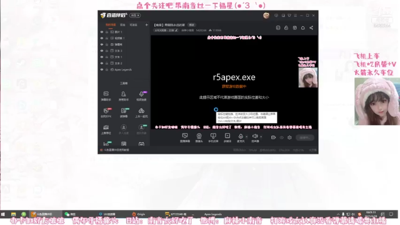Screen dimensions: 400x225
Task: Click the pill button next to the app logo
Action: coord(135,15)
